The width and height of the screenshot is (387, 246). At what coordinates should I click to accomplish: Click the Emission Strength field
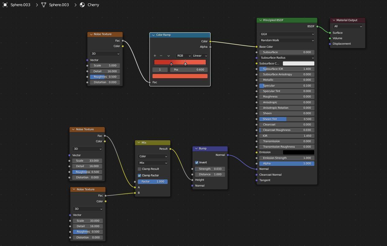click(x=287, y=158)
